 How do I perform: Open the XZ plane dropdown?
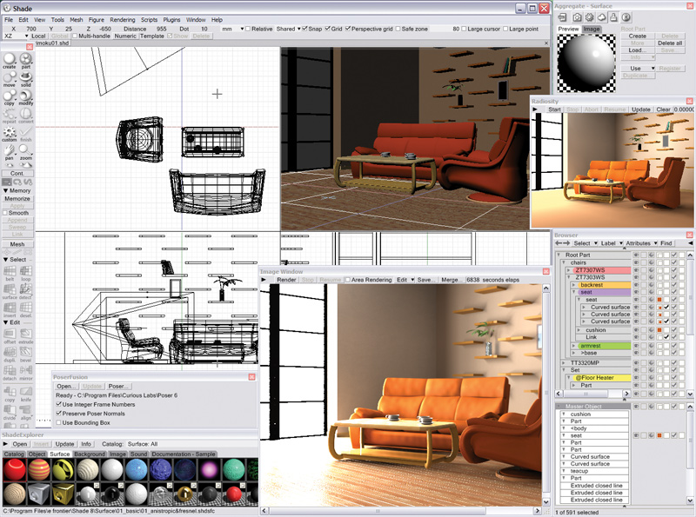coord(16,36)
